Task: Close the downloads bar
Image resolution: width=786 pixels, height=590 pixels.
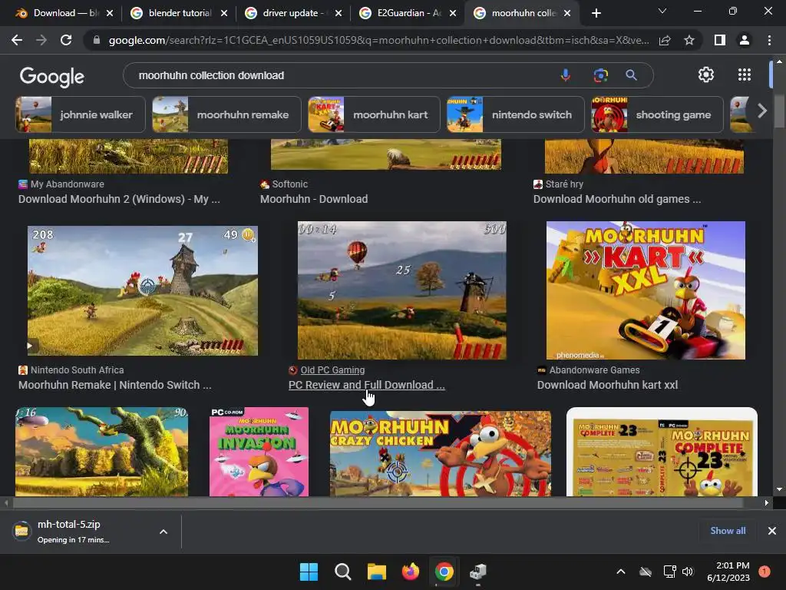Action: pyautogui.click(x=772, y=531)
